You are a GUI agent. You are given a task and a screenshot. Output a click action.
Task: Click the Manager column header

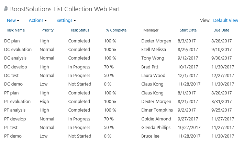pyautogui.click(x=151, y=30)
